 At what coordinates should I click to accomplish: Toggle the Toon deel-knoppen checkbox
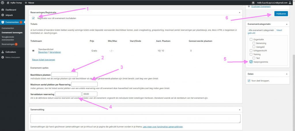click(249, 81)
